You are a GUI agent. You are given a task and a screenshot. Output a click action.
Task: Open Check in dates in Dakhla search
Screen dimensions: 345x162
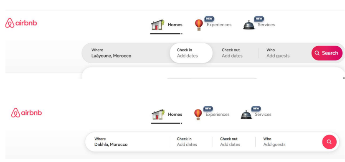pyautogui.click(x=190, y=142)
